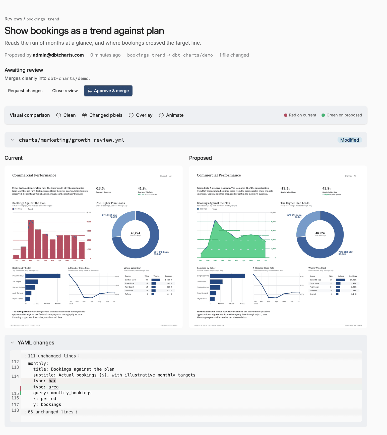Click the bookings-trend breadcrumb text
This screenshot has height=435, width=387.
tap(43, 19)
